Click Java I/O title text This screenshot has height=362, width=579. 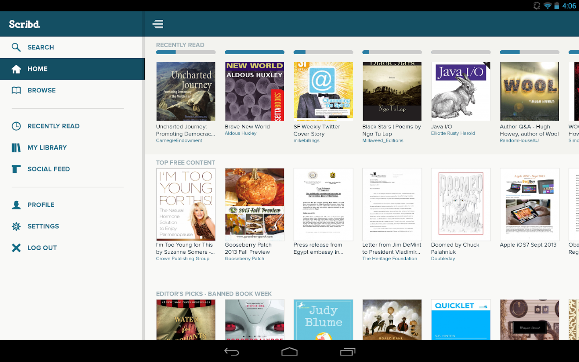[441, 127]
